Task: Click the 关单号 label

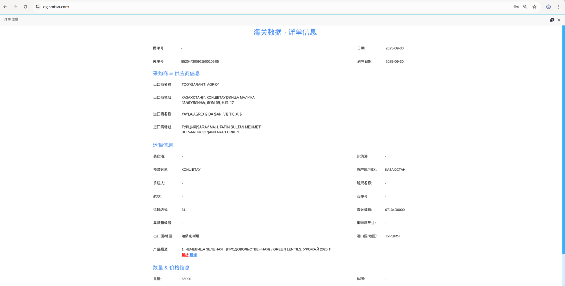Action: 159,62
